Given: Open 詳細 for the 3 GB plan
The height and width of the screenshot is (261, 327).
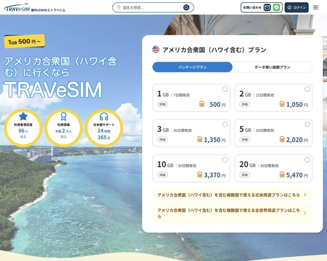Looking at the screenshot, I should 163,139.
